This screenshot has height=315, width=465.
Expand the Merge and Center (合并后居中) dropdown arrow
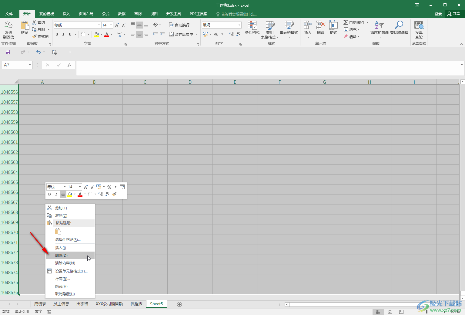[x=197, y=35]
